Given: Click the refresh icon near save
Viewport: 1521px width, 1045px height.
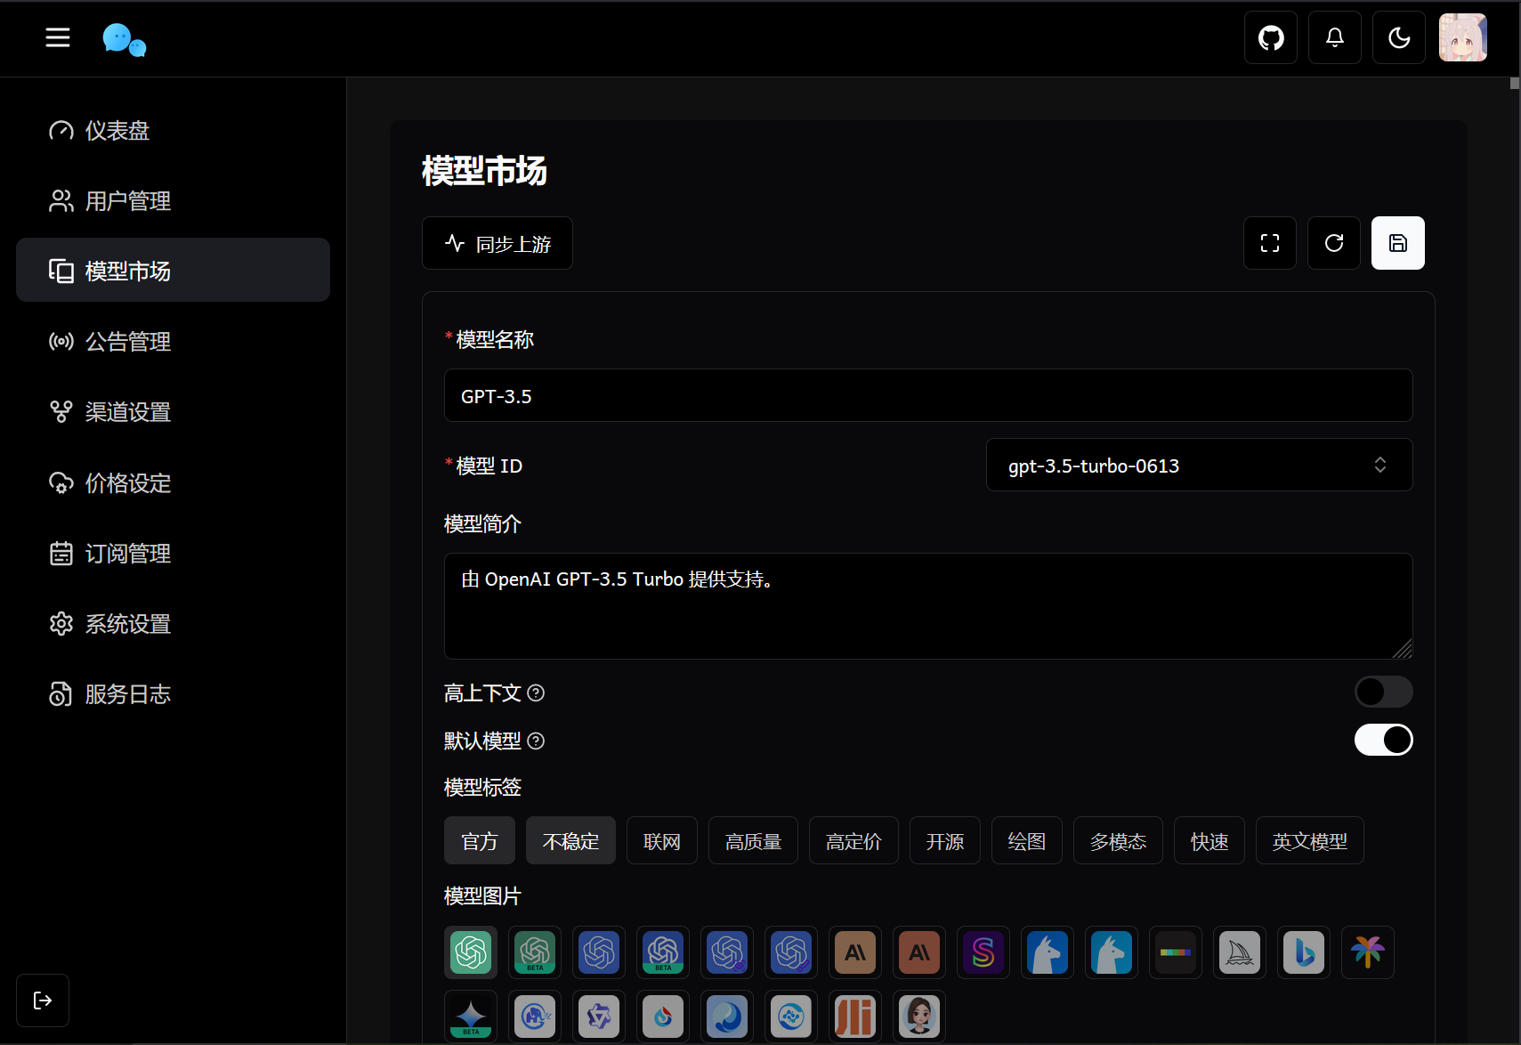Looking at the screenshot, I should point(1333,243).
